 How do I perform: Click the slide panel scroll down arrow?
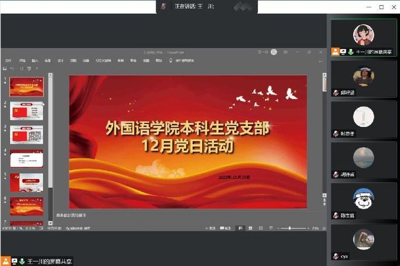click(51, 222)
